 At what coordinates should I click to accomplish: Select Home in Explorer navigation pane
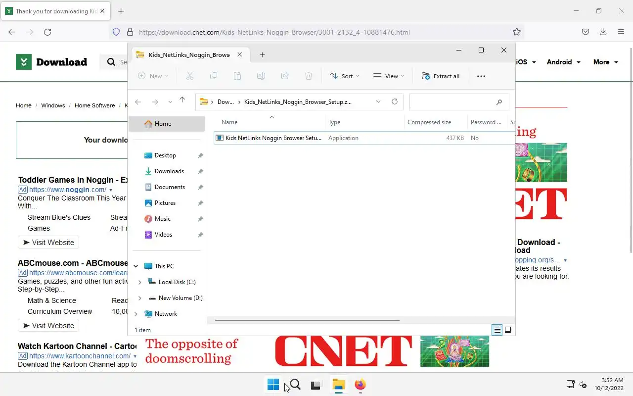(167, 124)
